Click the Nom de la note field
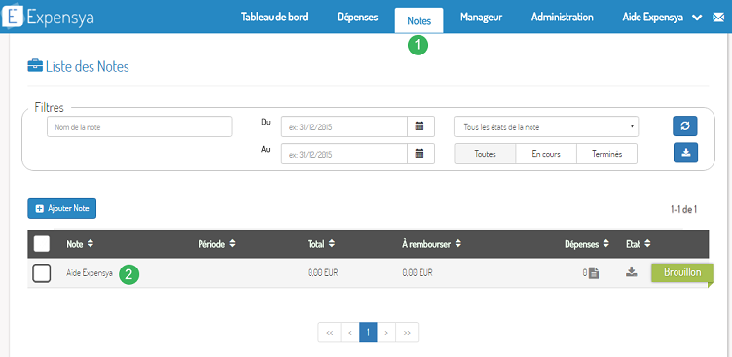 pos(139,126)
